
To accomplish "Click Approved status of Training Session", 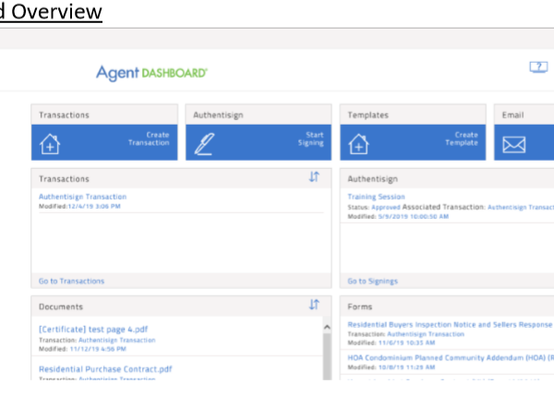I will pyautogui.click(x=385, y=208).
